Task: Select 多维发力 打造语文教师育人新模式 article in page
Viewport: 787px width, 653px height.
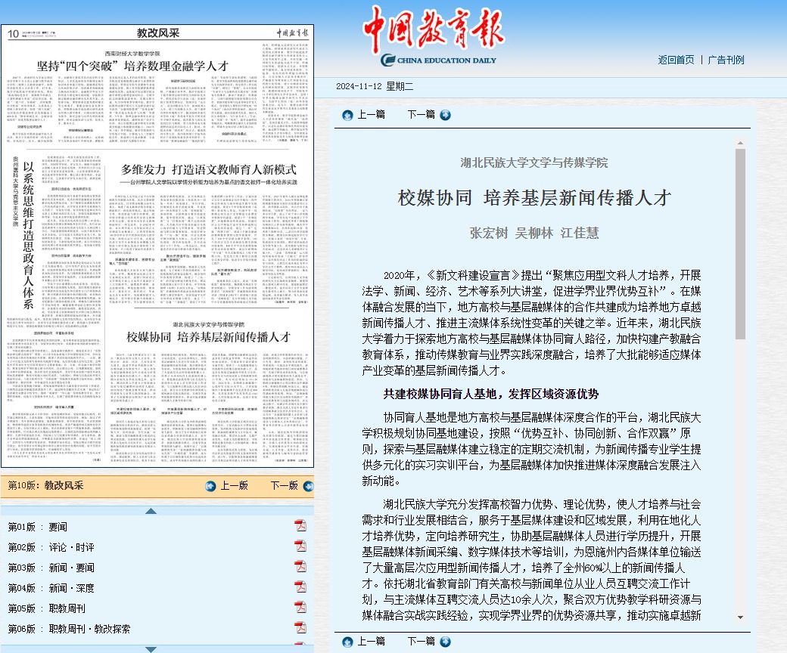Action: (x=209, y=169)
